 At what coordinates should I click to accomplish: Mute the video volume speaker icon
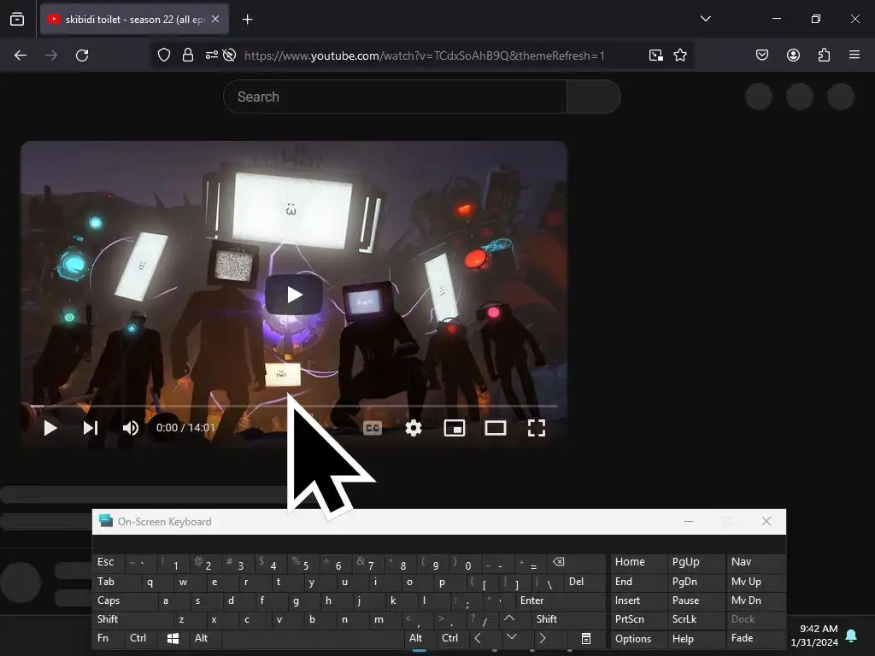point(130,428)
